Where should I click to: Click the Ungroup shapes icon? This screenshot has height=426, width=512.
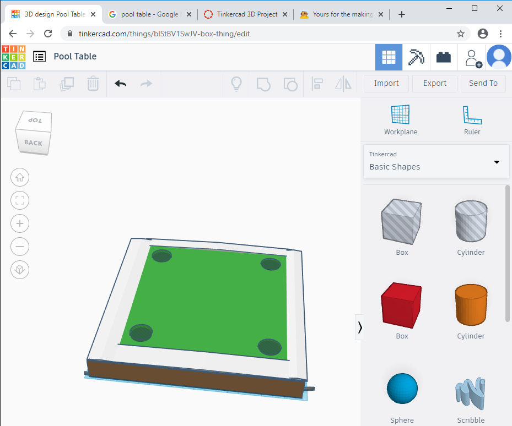click(290, 84)
